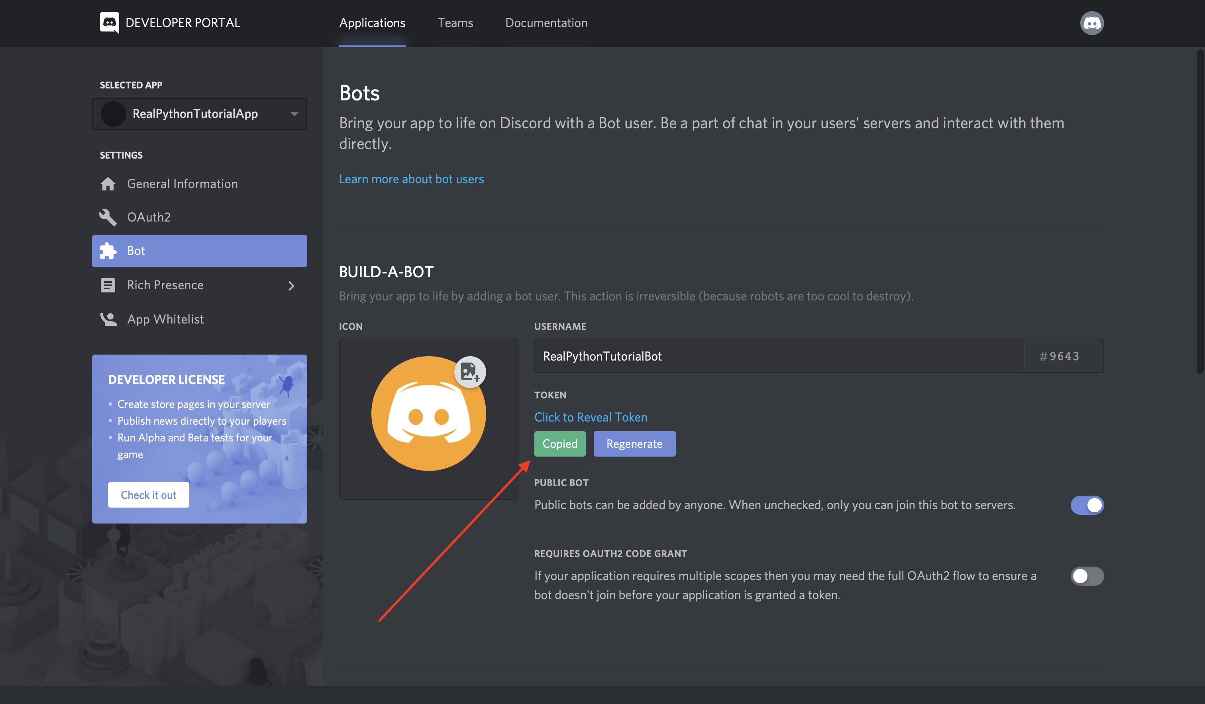Click the Copy token button
The width and height of the screenshot is (1205, 704).
[x=560, y=443]
